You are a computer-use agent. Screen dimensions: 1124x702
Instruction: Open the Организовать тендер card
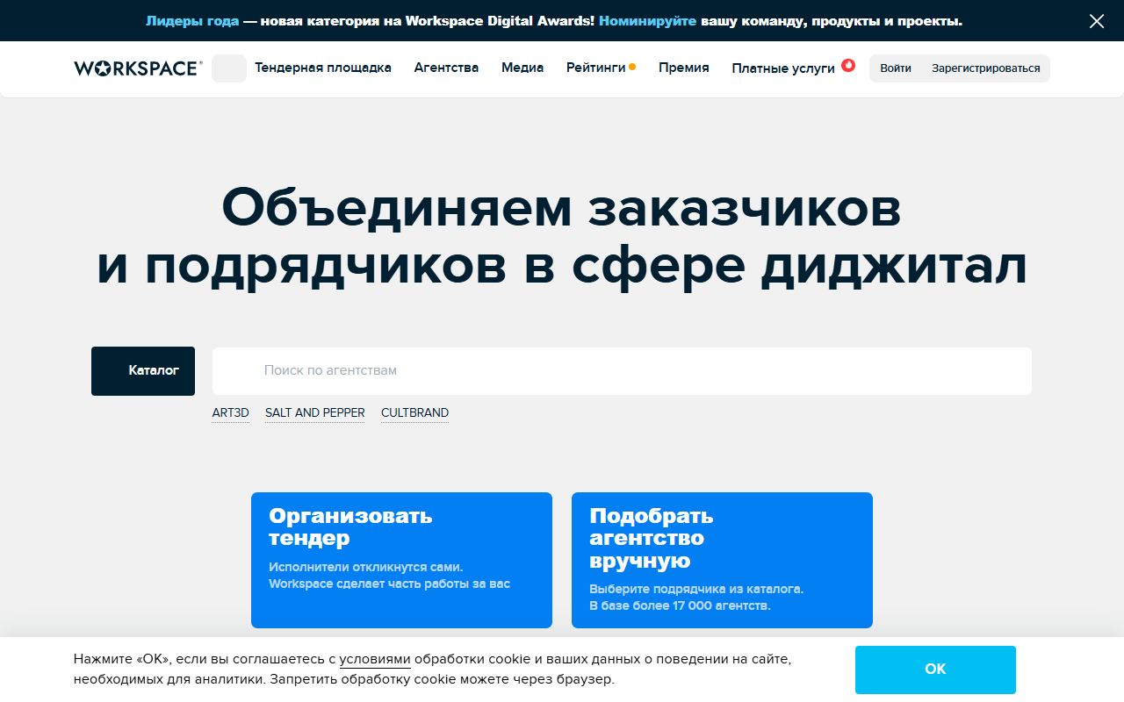[401, 560]
